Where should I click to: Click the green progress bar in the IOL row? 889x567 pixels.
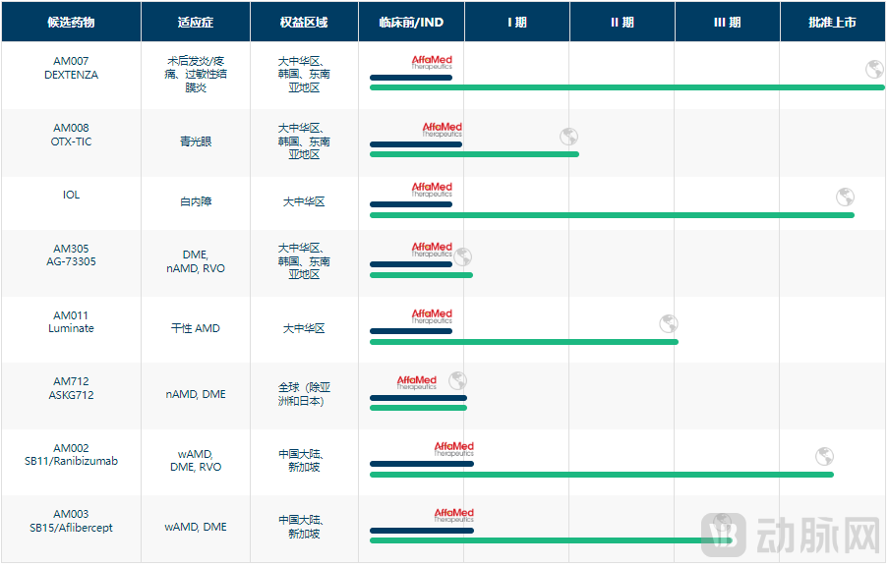(611, 215)
